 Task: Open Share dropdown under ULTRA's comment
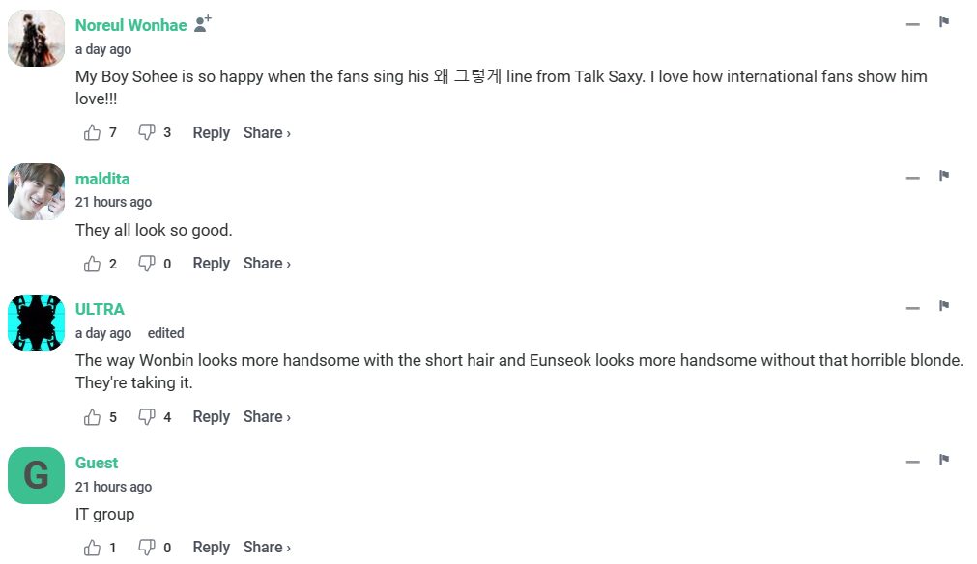267,417
